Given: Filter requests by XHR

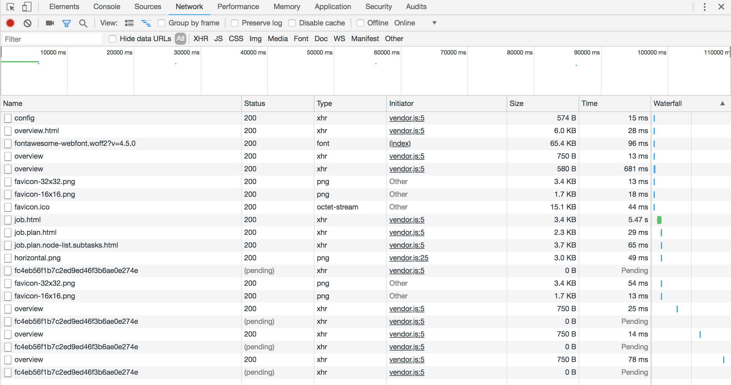Looking at the screenshot, I should [201, 39].
